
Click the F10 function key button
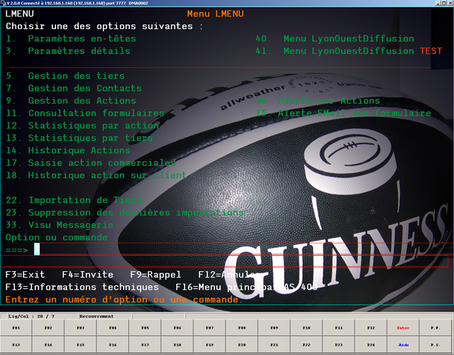(306, 328)
